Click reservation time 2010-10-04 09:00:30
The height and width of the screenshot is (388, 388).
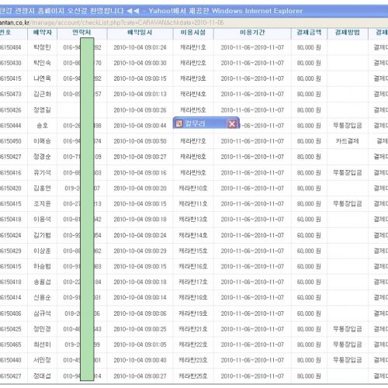pyautogui.click(x=140, y=63)
